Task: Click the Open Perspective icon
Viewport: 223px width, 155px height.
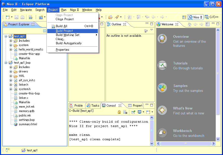Action: (x=184, y=17)
